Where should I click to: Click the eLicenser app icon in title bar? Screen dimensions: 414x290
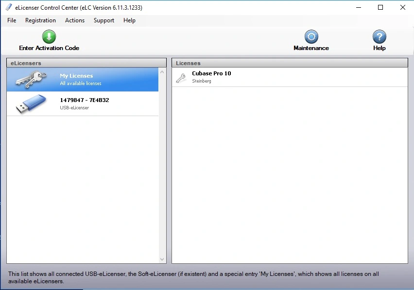pyautogui.click(x=9, y=7)
